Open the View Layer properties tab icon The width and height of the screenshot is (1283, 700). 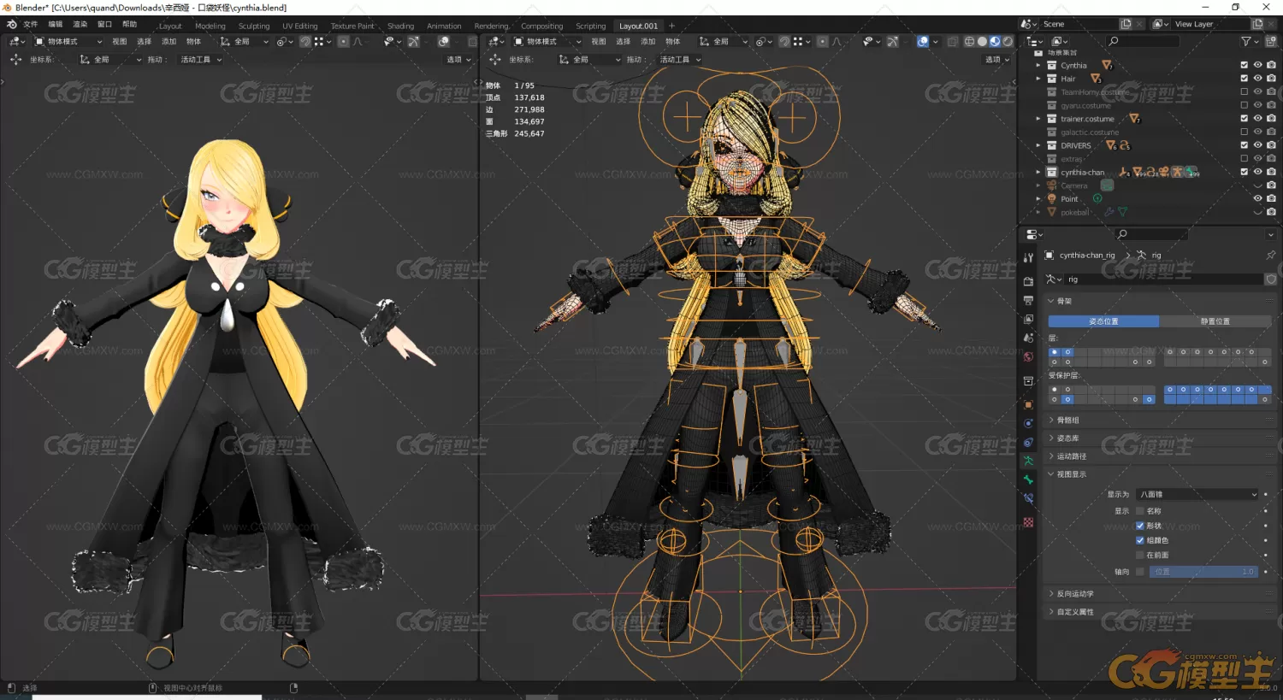[x=1028, y=319]
